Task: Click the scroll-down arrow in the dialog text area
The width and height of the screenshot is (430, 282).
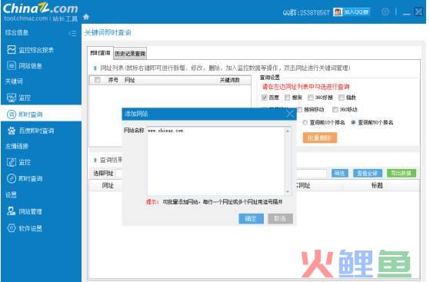Action: [288, 191]
